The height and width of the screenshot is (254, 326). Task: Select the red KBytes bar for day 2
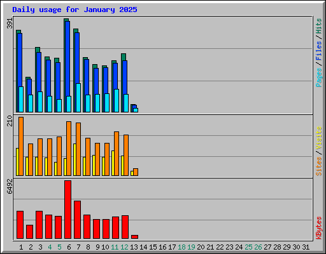coord(29,232)
